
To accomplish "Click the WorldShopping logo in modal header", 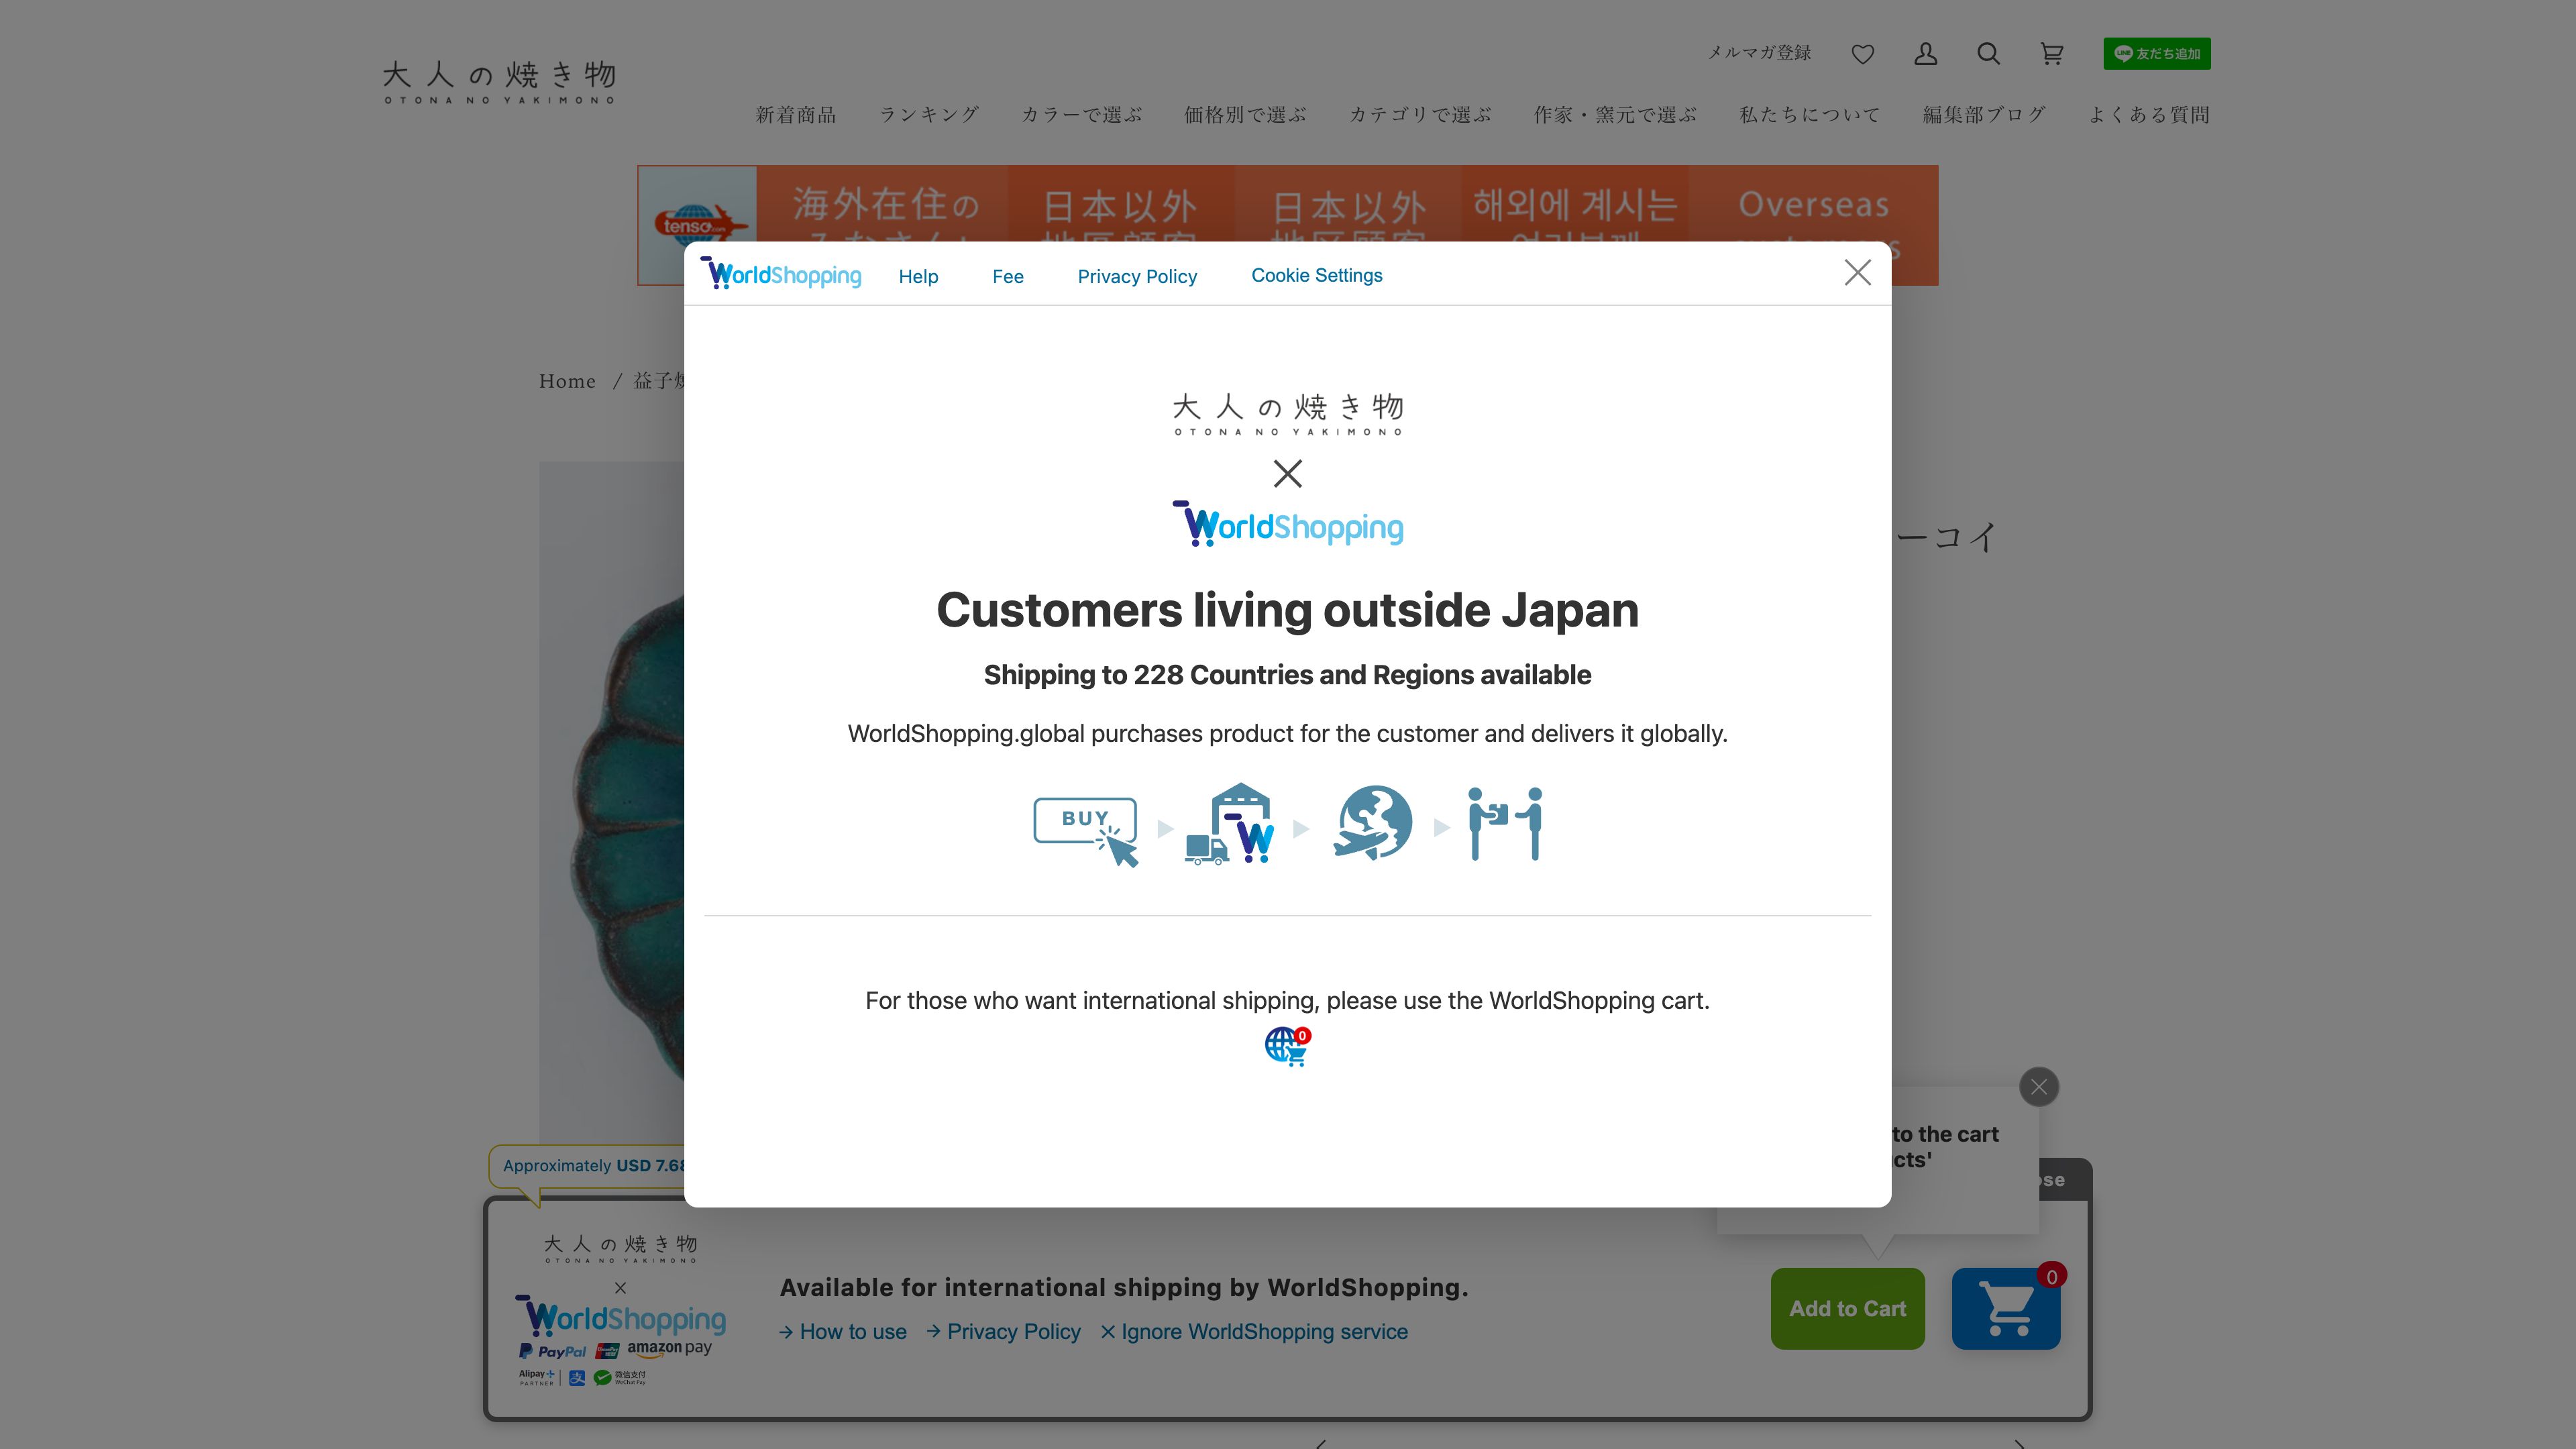I will pyautogui.click(x=781, y=274).
